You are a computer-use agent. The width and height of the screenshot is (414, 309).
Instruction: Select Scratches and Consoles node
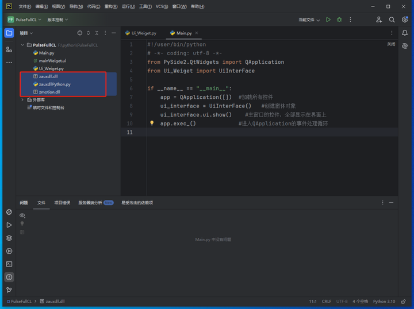tap(45, 107)
